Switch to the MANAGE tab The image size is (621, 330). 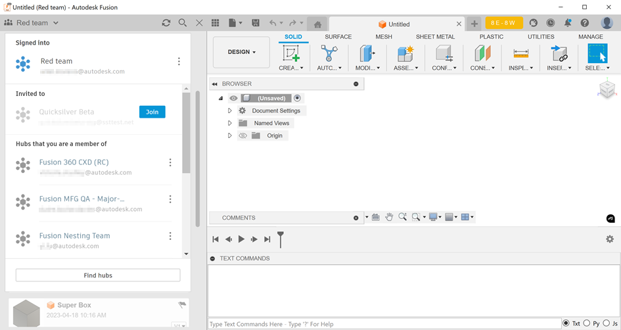[x=591, y=36]
